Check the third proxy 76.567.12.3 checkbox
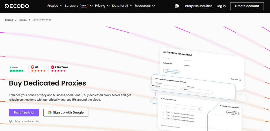 pyautogui.click(x=163, y=118)
